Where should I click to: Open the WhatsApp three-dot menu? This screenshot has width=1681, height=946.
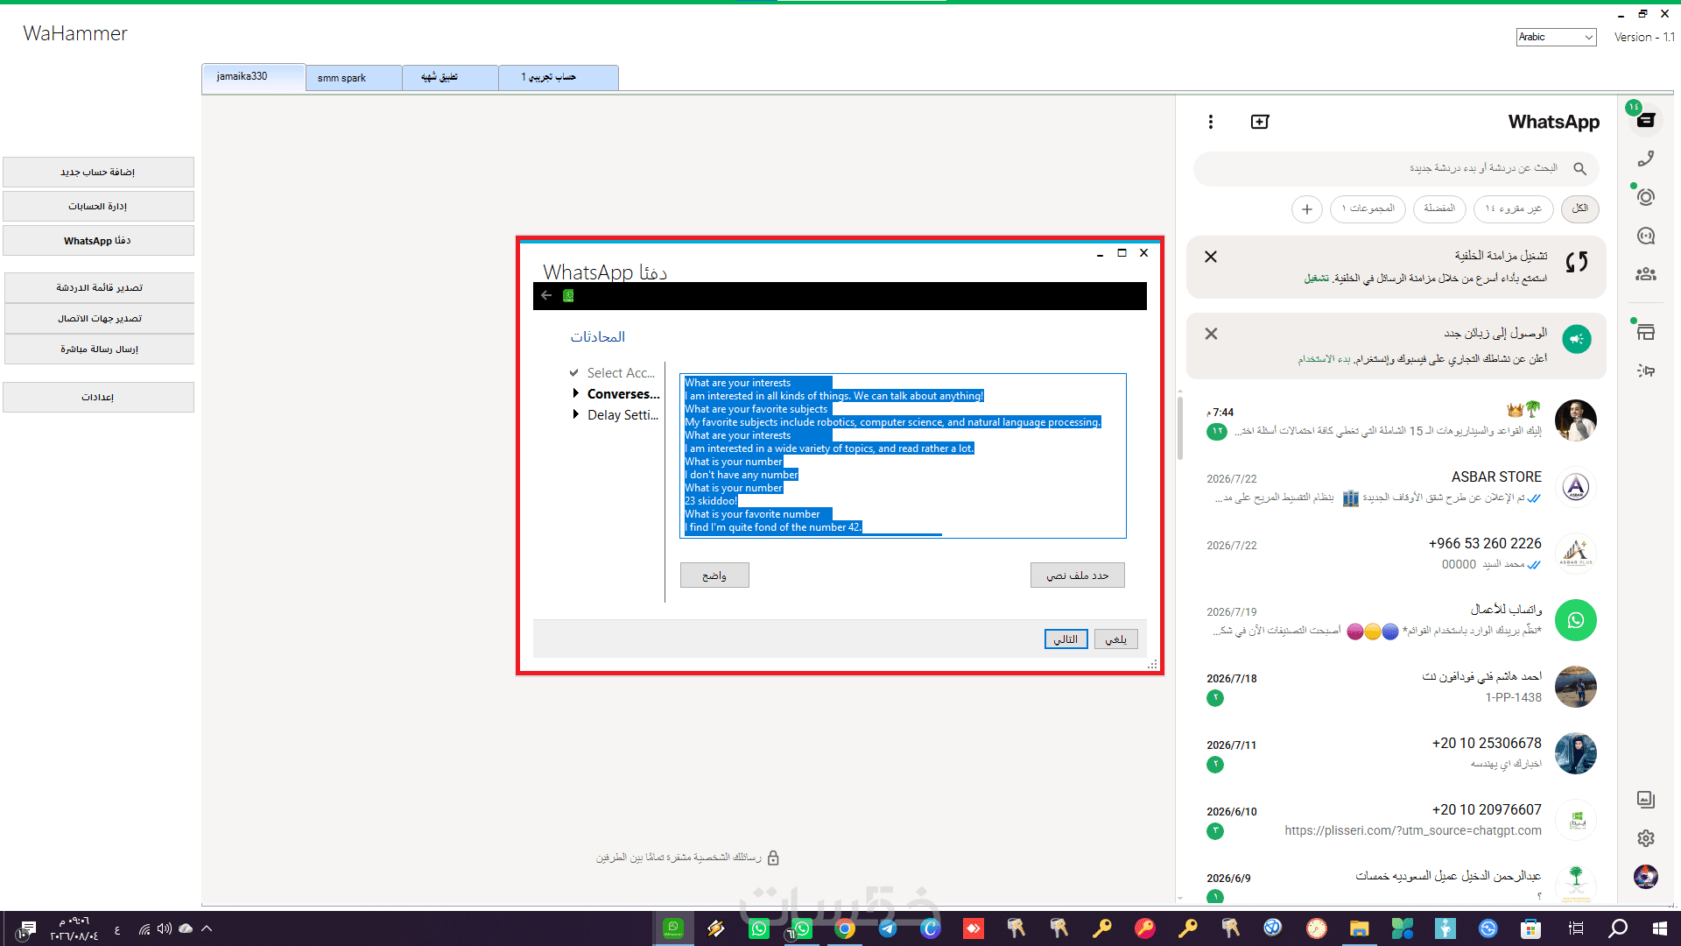click(x=1211, y=122)
